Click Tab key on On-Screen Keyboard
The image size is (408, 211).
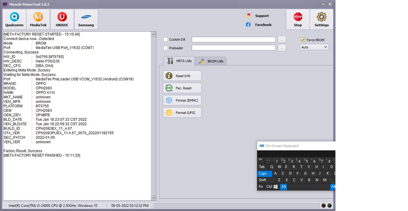[262, 167]
